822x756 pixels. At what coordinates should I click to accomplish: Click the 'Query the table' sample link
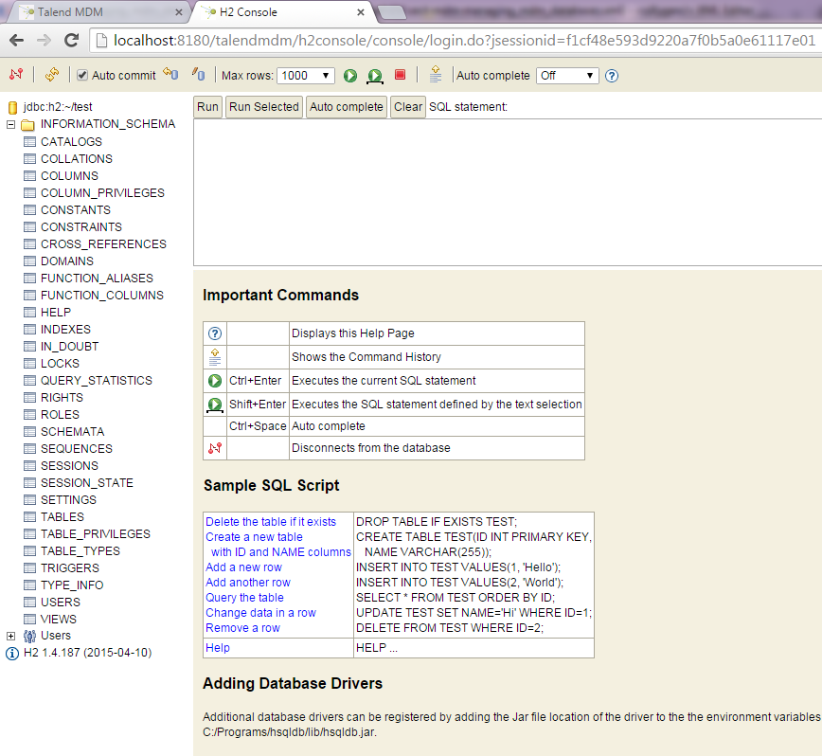pyautogui.click(x=244, y=598)
